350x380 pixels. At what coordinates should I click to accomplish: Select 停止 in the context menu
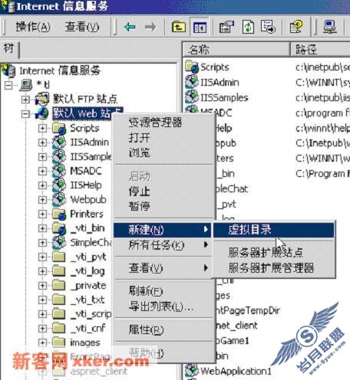[139, 192]
